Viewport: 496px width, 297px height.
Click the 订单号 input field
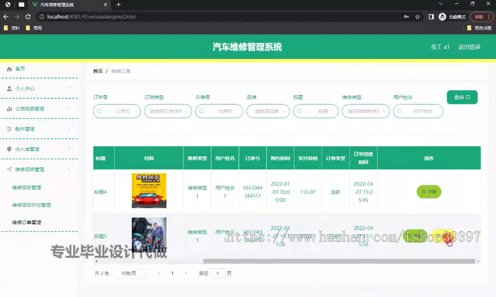pyautogui.click(x=117, y=111)
